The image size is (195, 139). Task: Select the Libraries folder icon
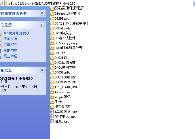52,92
